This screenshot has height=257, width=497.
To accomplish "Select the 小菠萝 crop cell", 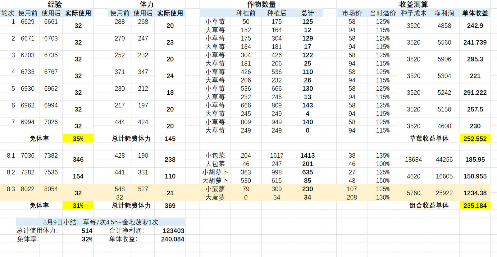I will pos(215,189).
